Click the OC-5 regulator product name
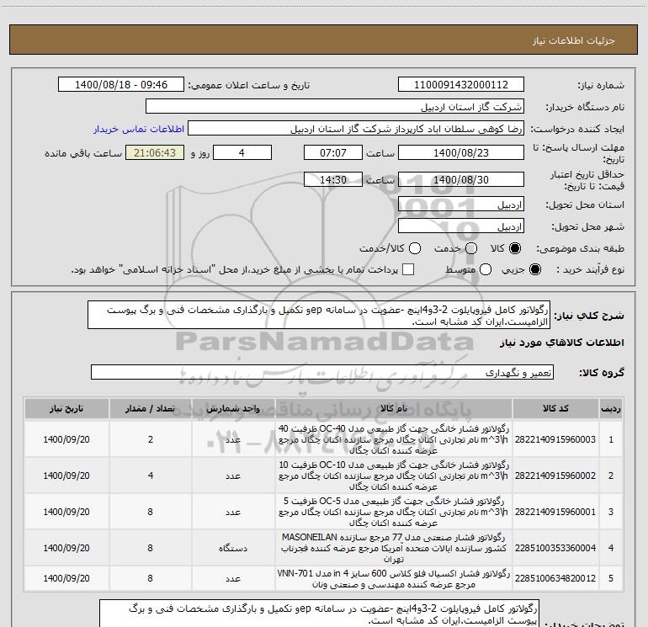This screenshot has width=648, height=627. pos(394,512)
